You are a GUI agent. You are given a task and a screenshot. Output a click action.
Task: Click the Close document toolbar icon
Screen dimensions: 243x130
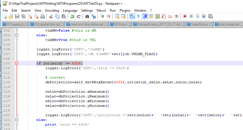click(x=30, y=16)
